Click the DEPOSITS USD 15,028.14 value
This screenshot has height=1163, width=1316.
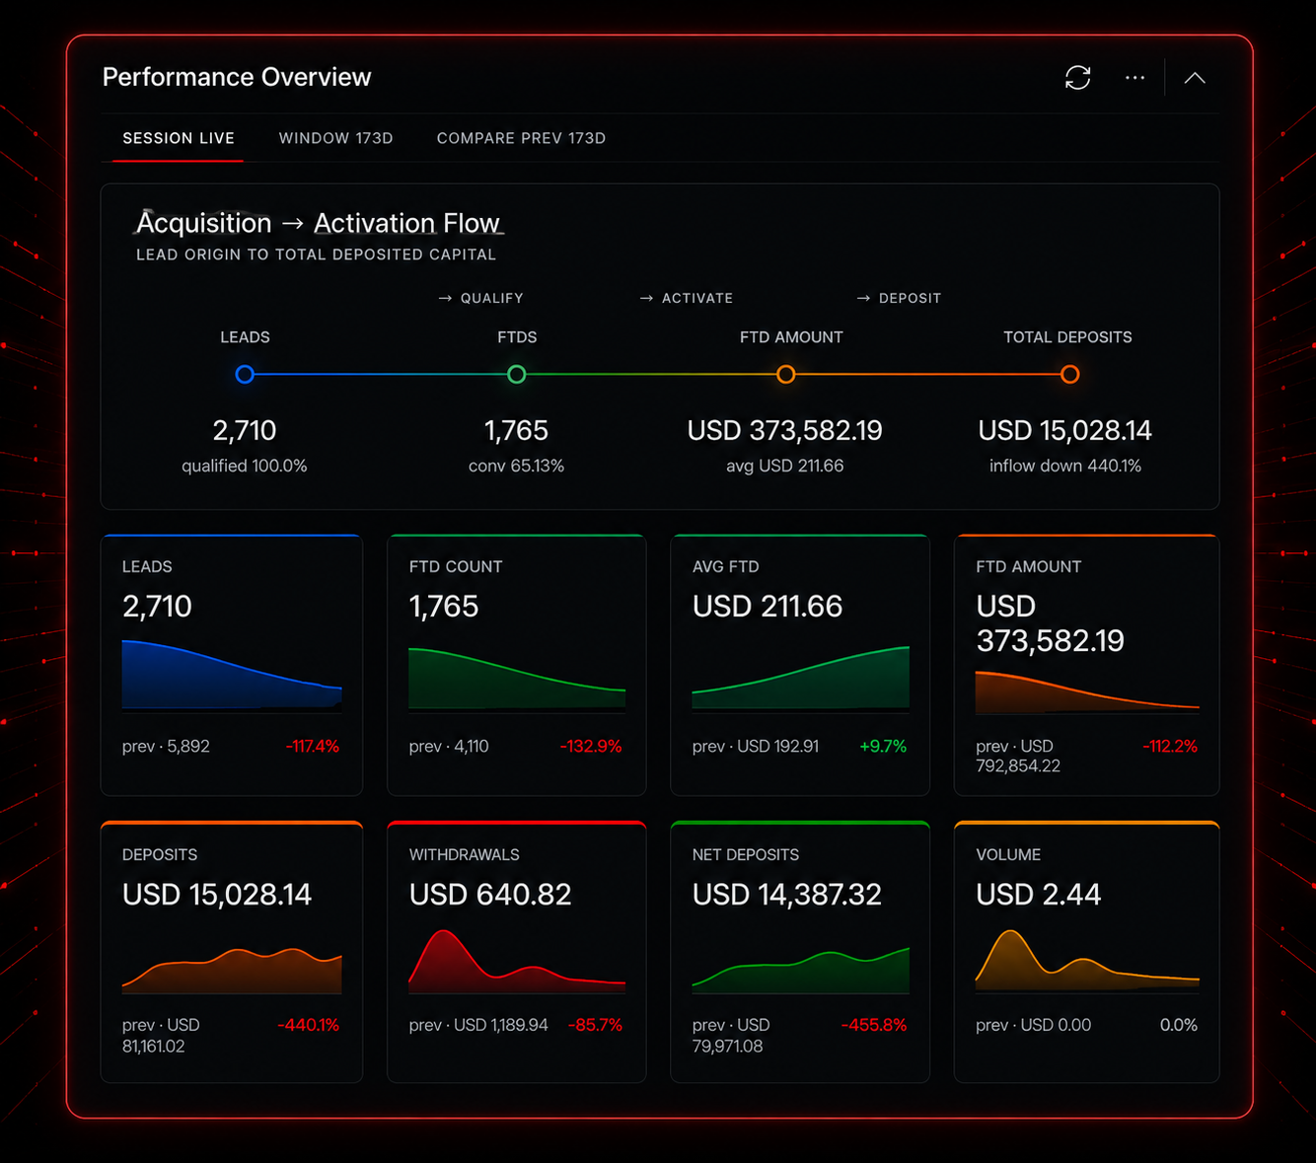click(x=217, y=895)
